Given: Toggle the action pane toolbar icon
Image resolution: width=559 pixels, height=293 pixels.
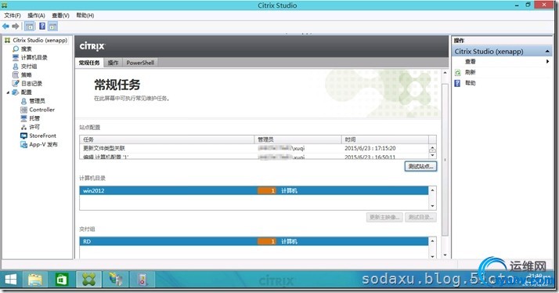Looking at the screenshot, I should tap(52, 26).
